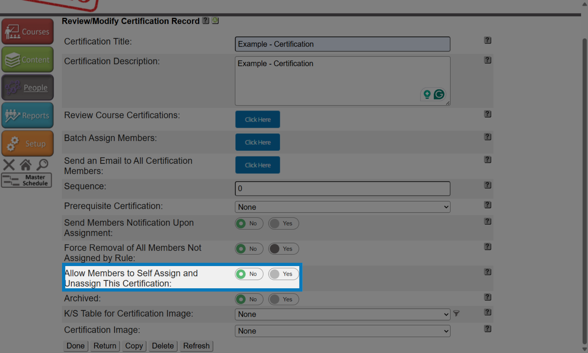Viewport: 588px width, 353px height.
Task: Click the Done button
Action: click(x=75, y=346)
